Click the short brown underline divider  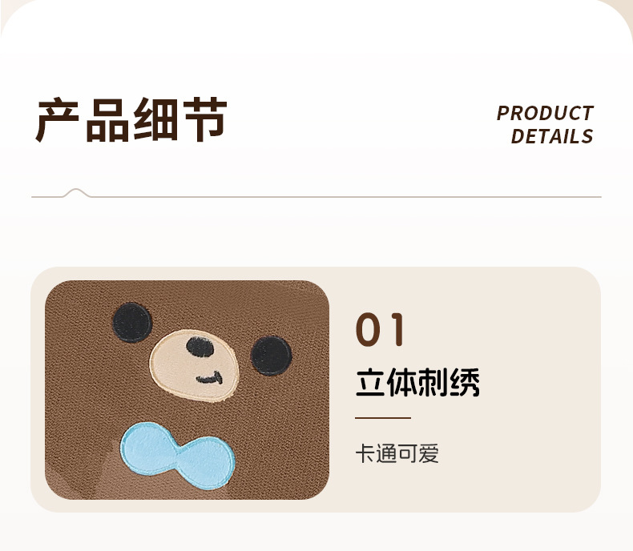coord(383,418)
